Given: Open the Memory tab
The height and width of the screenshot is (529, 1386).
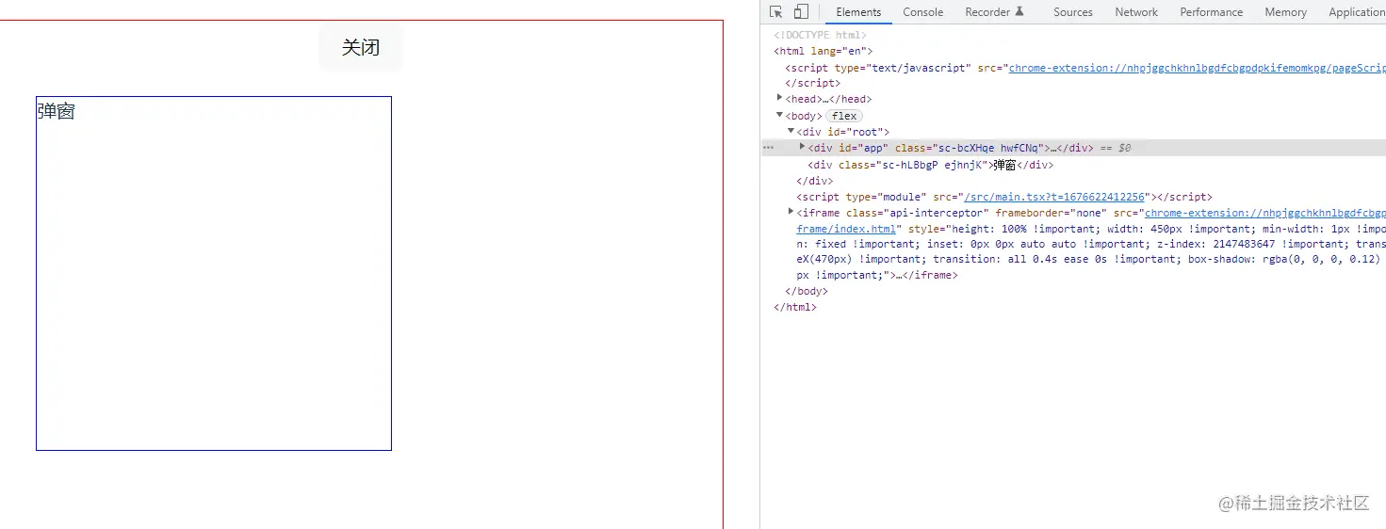Looking at the screenshot, I should pyautogui.click(x=1286, y=12).
